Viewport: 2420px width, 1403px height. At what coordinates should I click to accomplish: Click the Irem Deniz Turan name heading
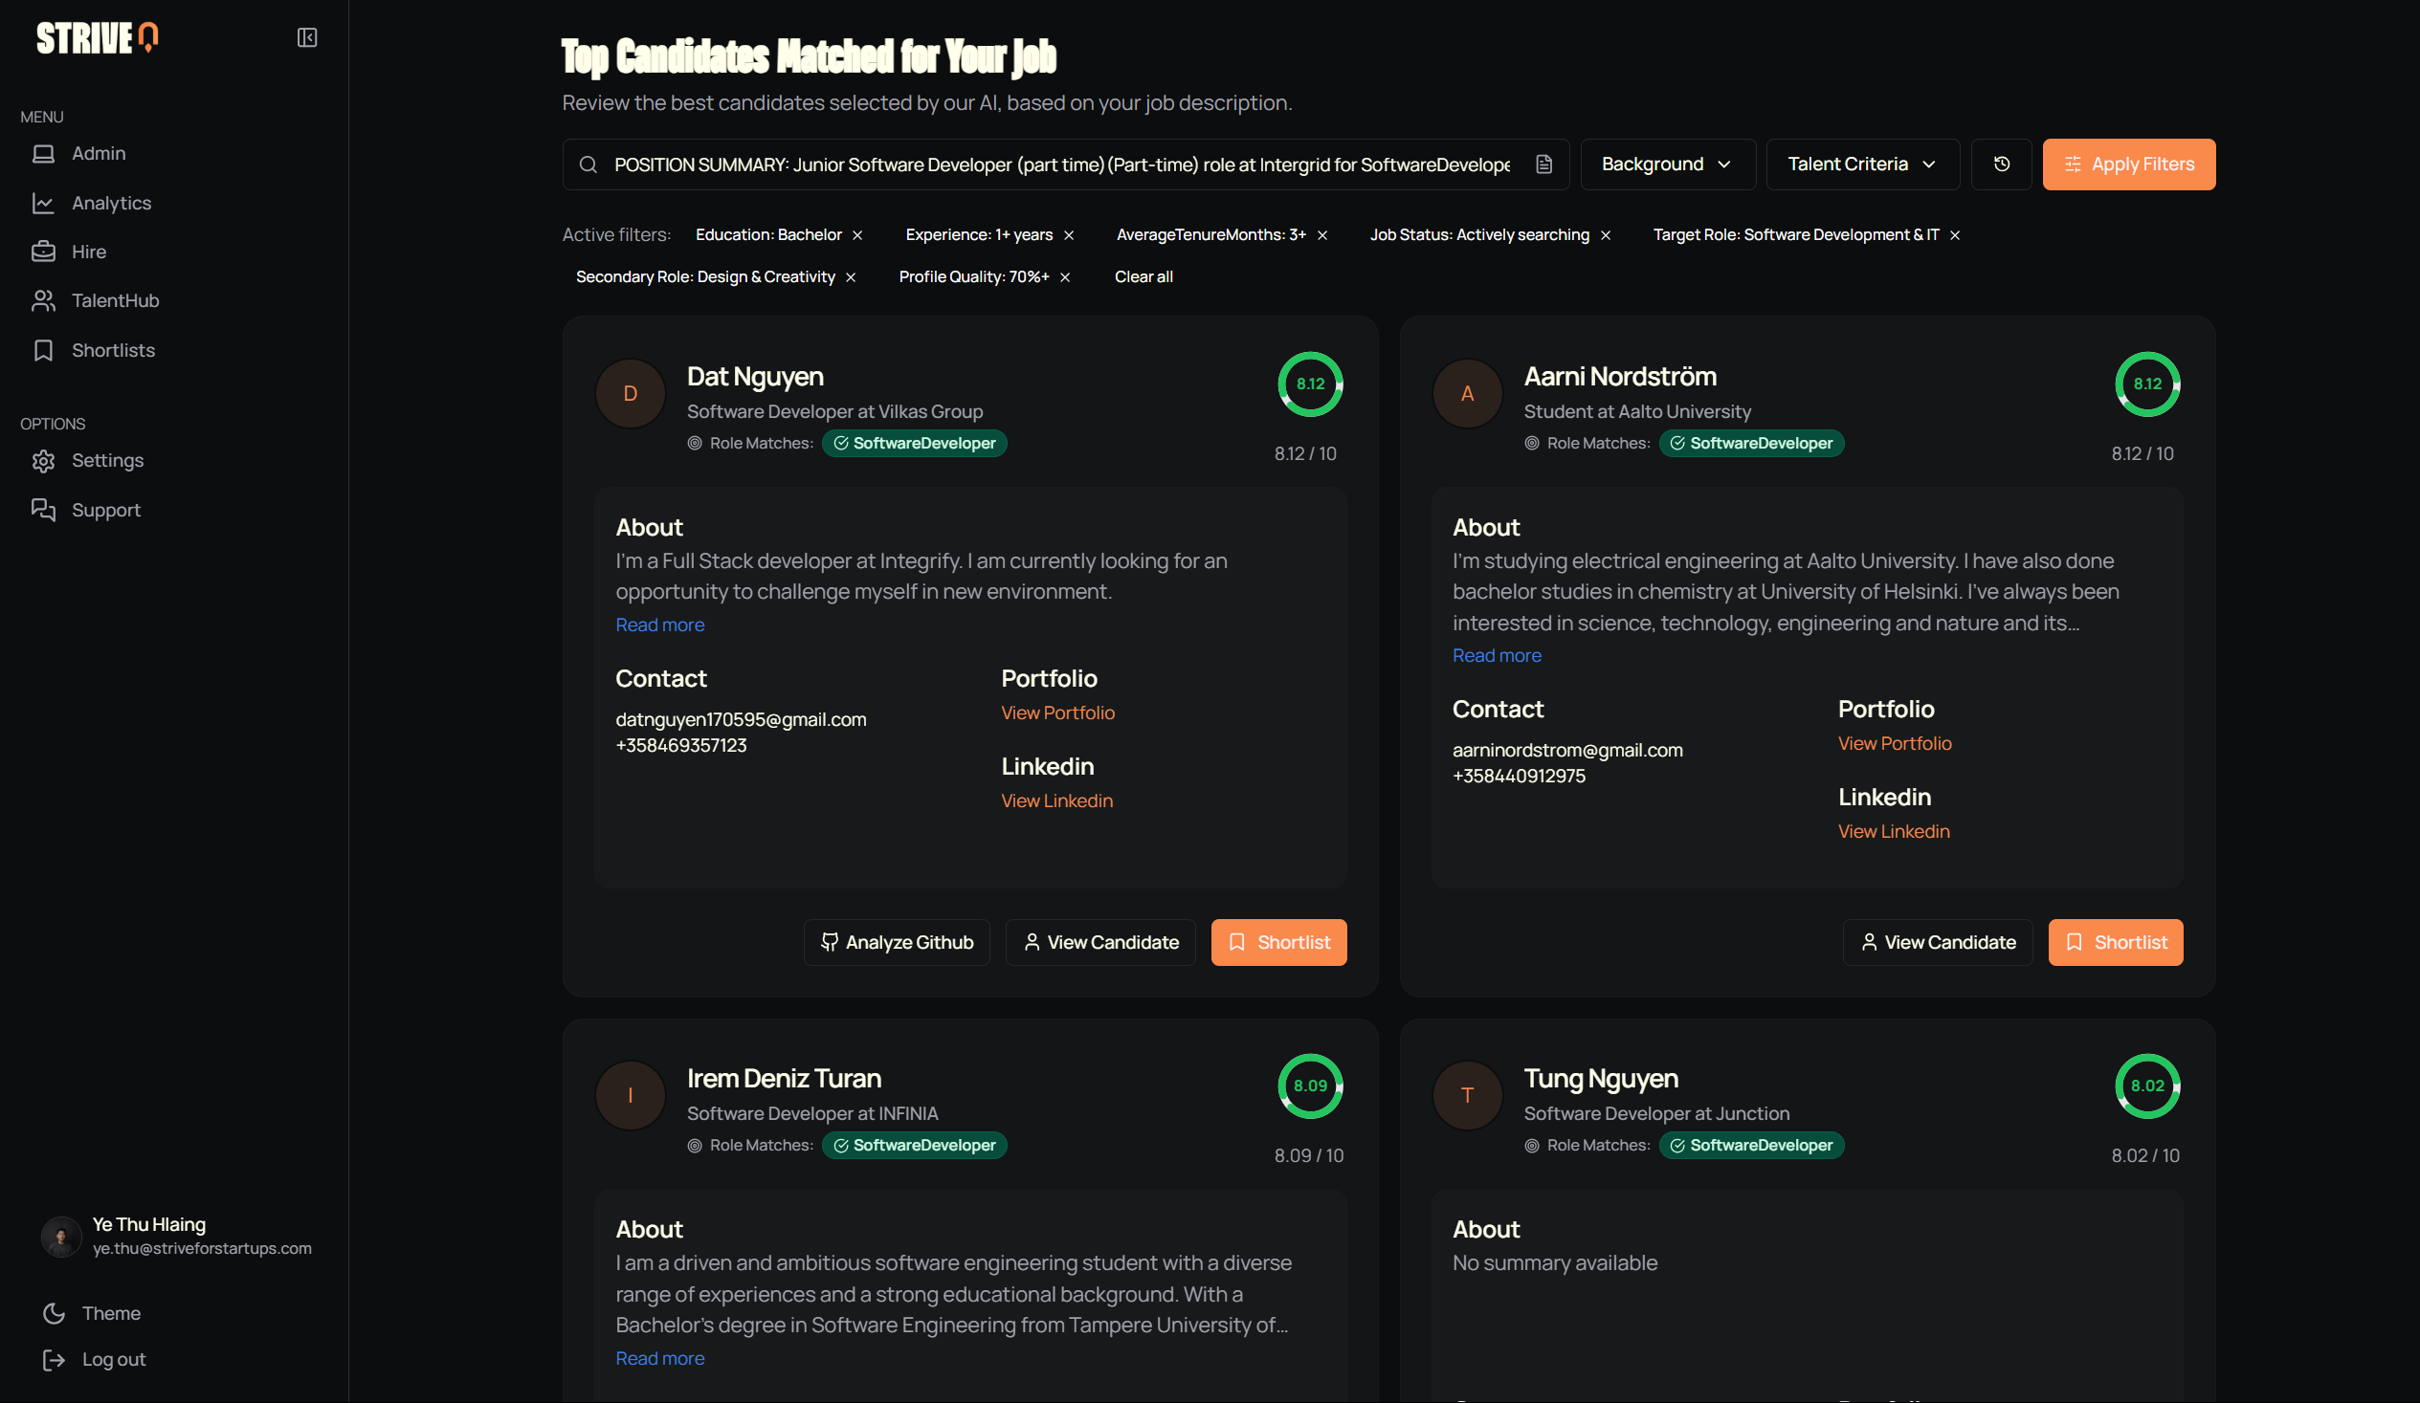point(784,1079)
